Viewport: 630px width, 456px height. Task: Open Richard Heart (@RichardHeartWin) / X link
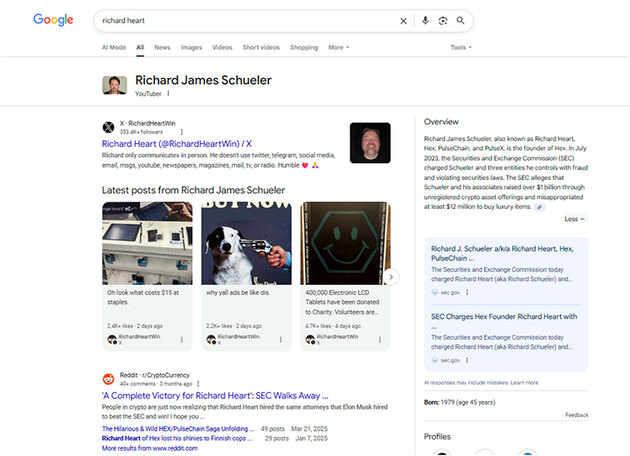(x=177, y=143)
